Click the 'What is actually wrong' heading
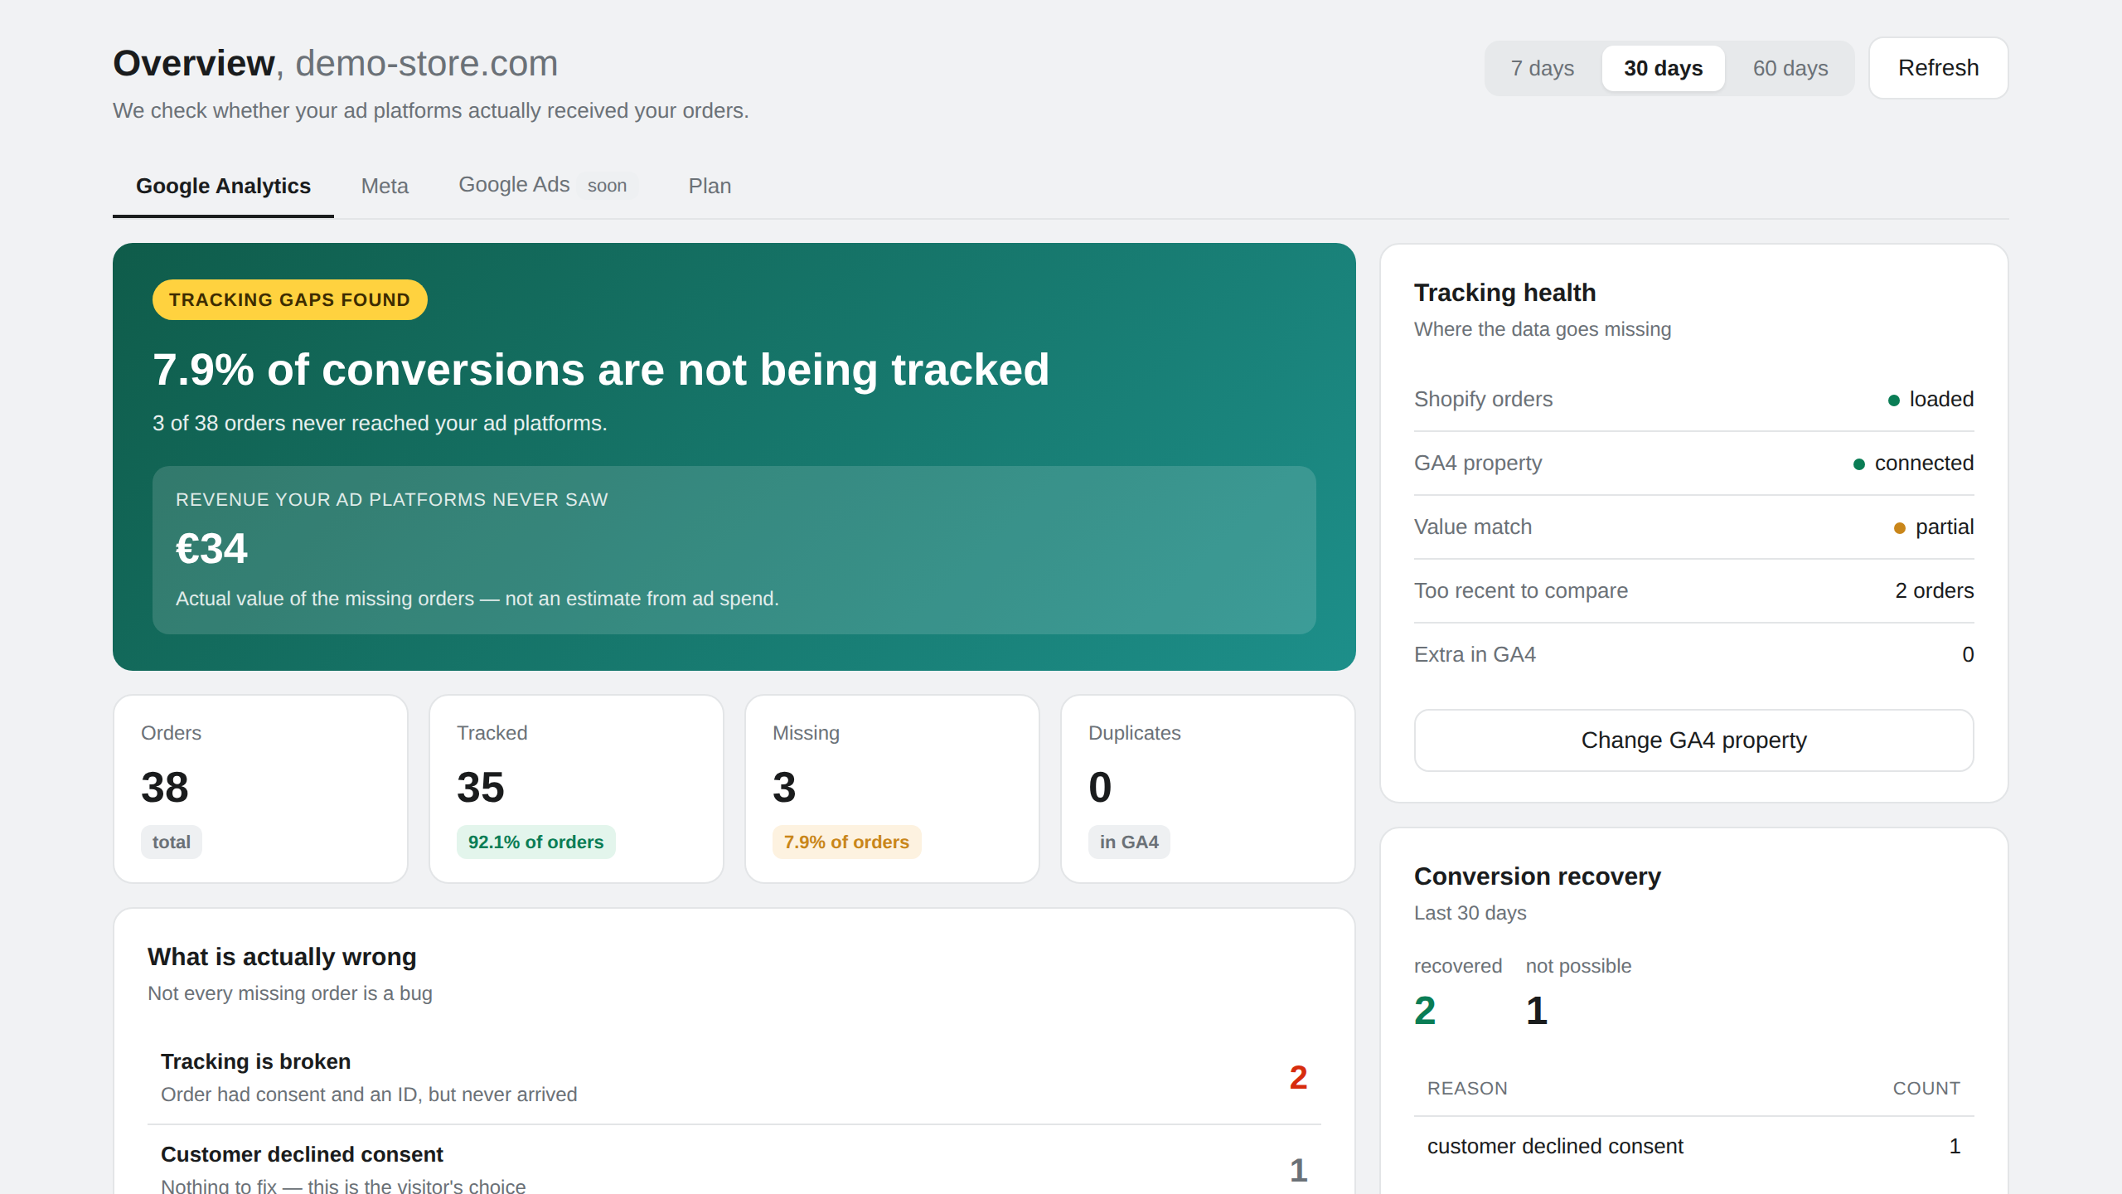The image size is (2122, 1194). [x=282, y=956]
